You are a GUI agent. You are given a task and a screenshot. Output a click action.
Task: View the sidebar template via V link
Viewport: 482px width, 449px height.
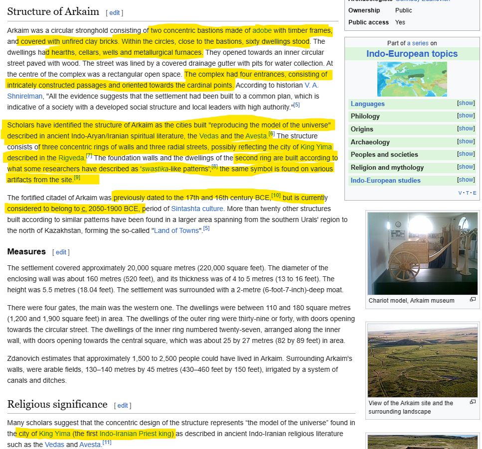(460, 193)
